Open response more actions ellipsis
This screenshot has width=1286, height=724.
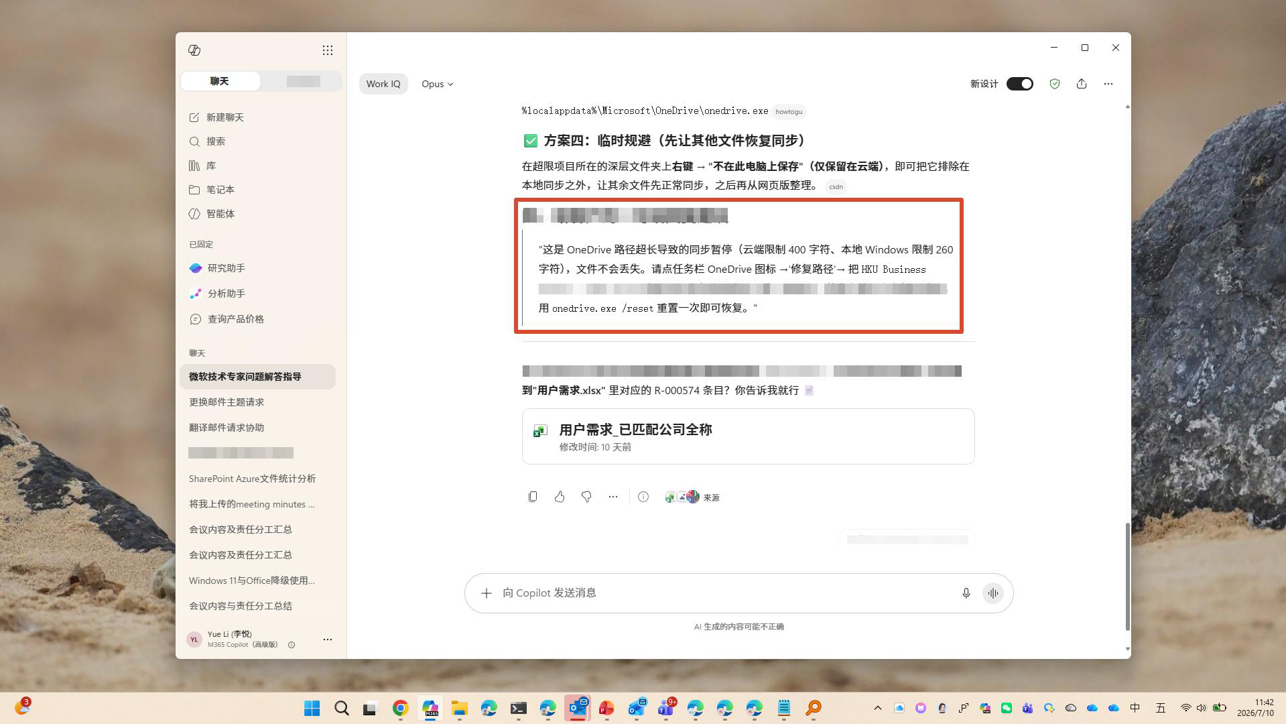point(613,497)
